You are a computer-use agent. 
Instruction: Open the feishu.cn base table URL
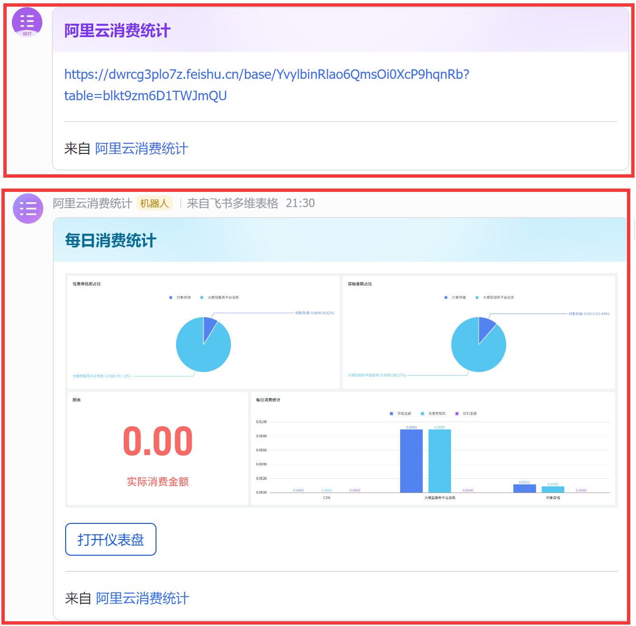pos(267,85)
